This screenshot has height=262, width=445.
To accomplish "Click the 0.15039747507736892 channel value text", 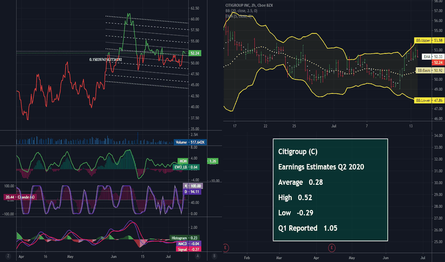I will coord(106,60).
